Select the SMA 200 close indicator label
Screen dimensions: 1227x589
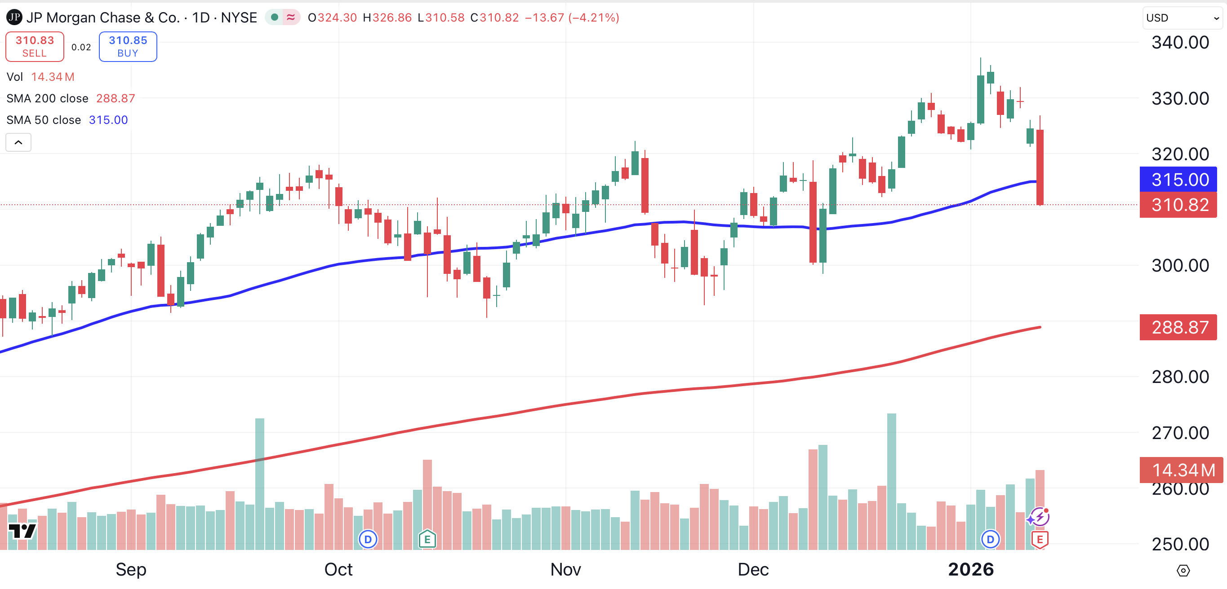[47, 98]
